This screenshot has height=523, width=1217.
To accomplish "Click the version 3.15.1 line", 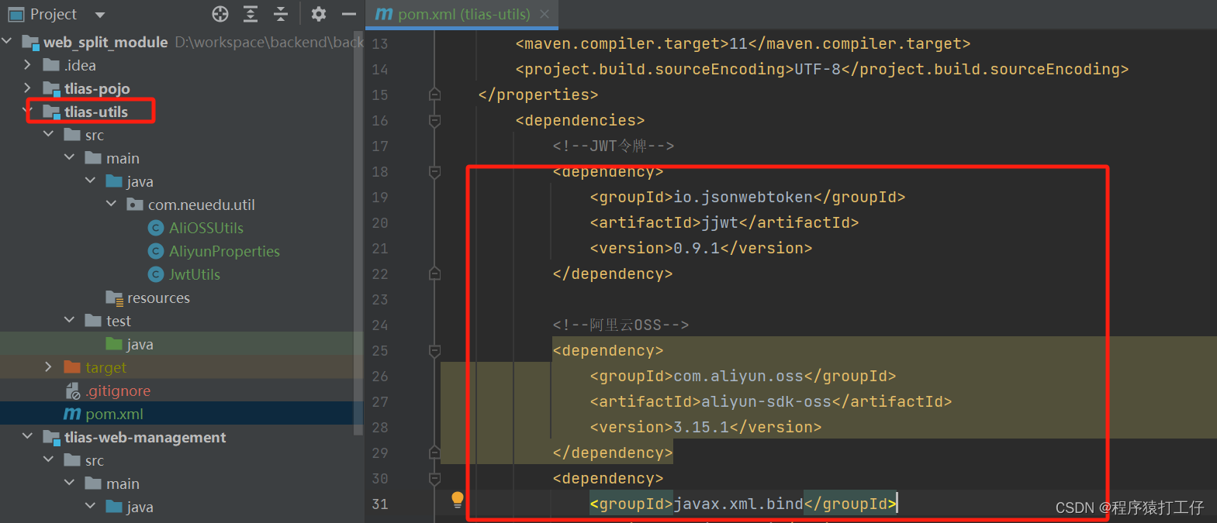I will pos(706,427).
